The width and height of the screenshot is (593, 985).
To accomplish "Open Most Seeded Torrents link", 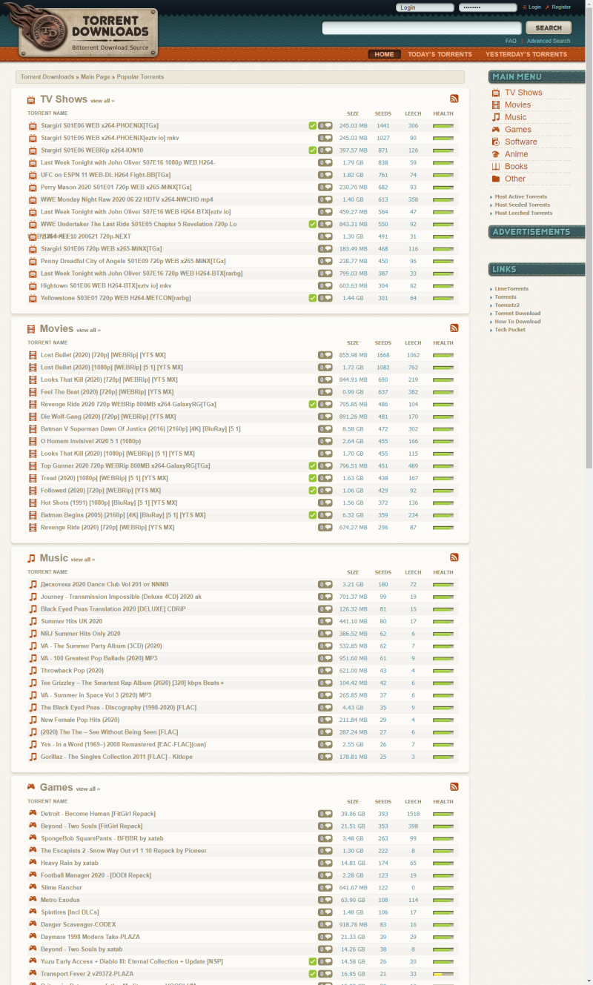I will click(523, 205).
